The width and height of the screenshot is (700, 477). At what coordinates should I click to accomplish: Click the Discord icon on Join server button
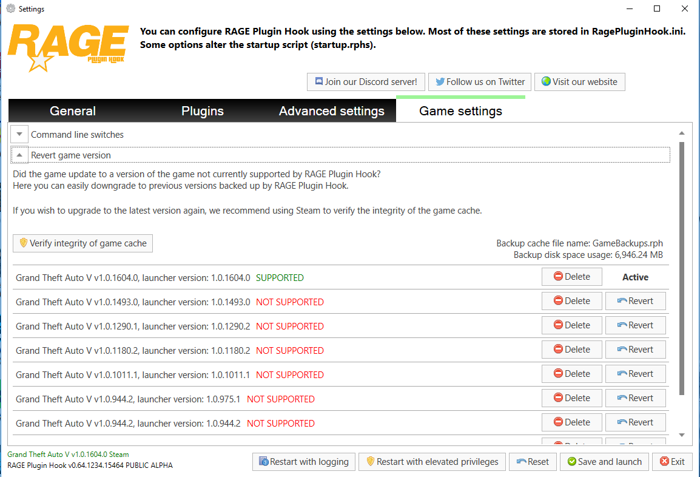point(318,81)
